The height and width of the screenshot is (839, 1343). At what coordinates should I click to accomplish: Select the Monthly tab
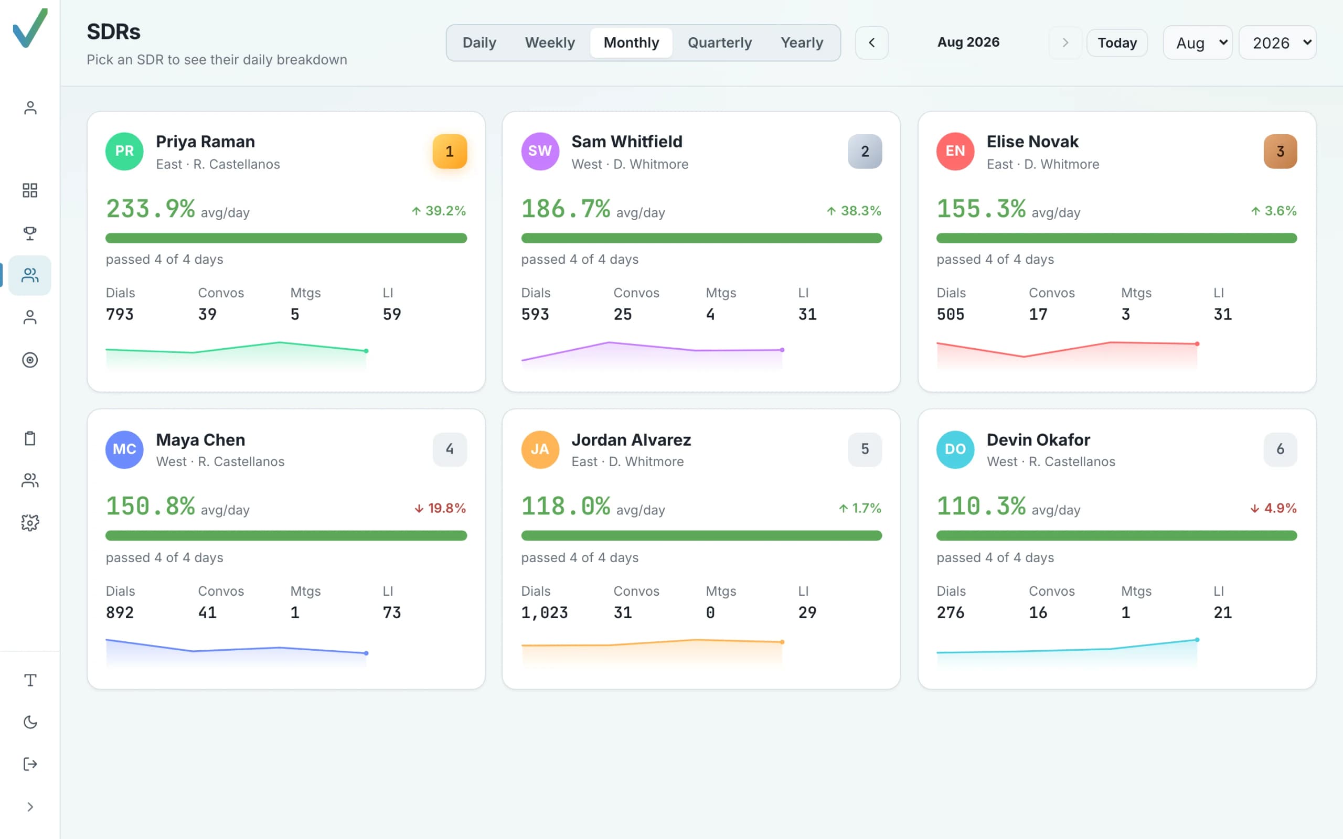[631, 42]
